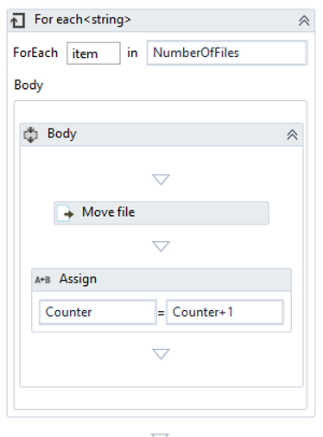This screenshot has height=437, width=323.
Task: Click the Move file activity icon
Action: 65,213
